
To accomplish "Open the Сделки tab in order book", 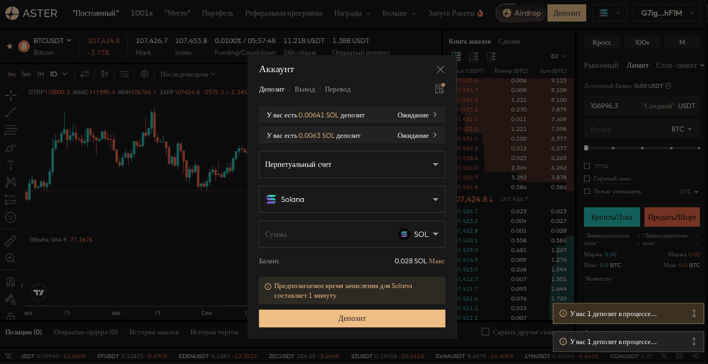I will click(x=509, y=41).
